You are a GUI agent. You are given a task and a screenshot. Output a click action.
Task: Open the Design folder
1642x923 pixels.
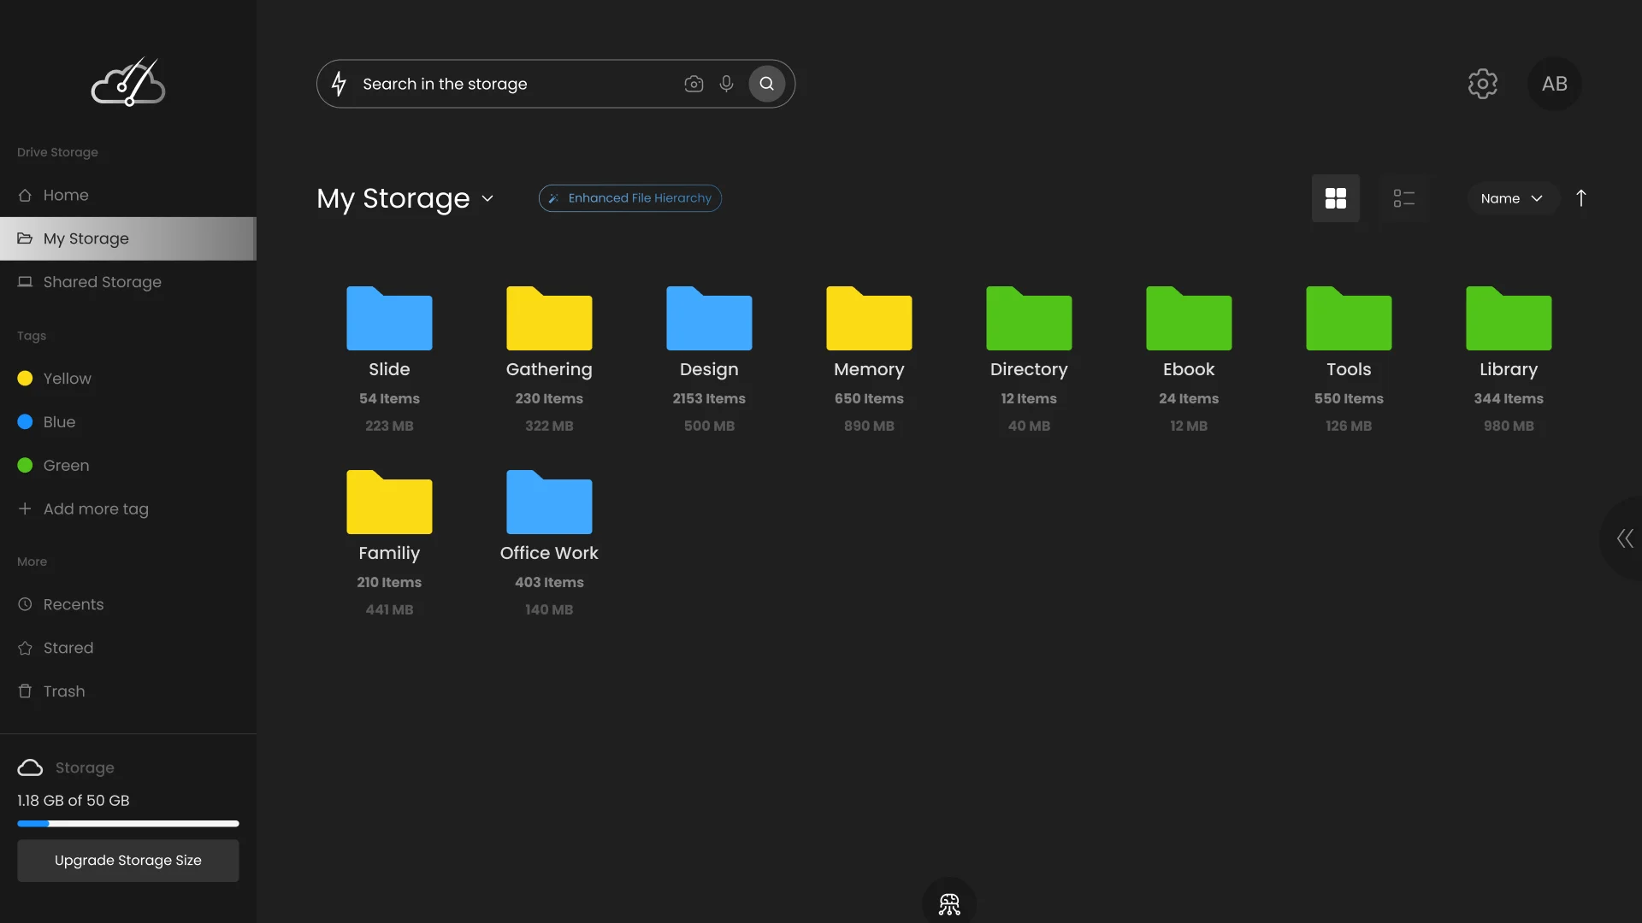point(709,318)
